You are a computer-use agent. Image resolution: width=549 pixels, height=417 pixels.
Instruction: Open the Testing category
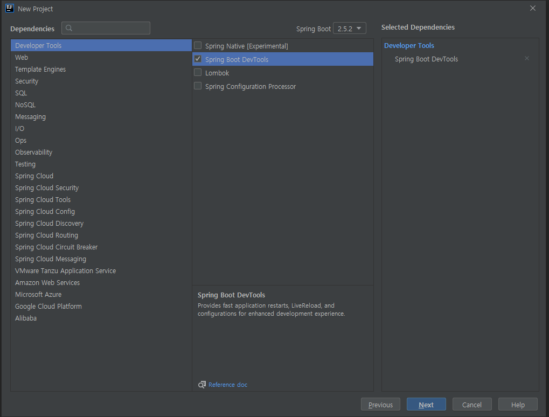pyautogui.click(x=101, y=164)
